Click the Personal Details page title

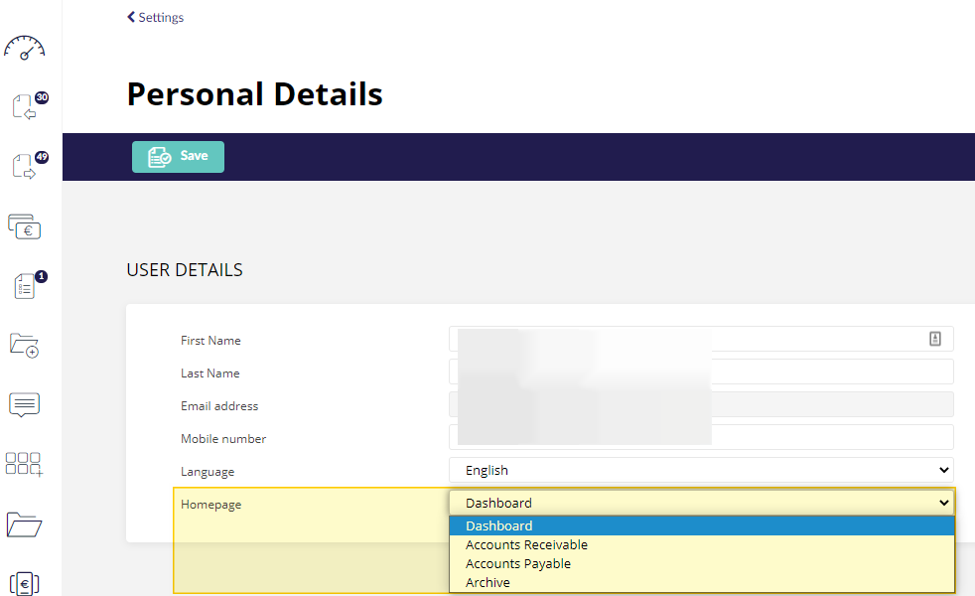coord(255,94)
